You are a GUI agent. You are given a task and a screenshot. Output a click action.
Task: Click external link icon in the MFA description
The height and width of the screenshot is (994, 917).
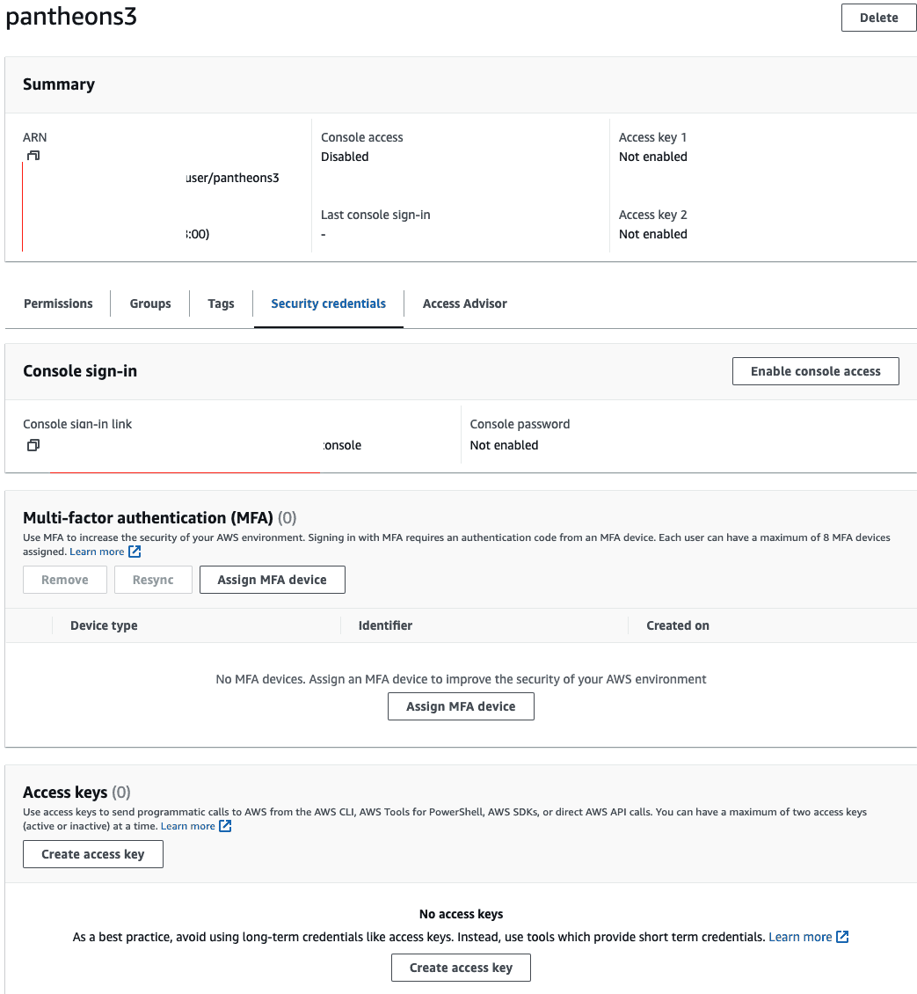click(x=135, y=552)
